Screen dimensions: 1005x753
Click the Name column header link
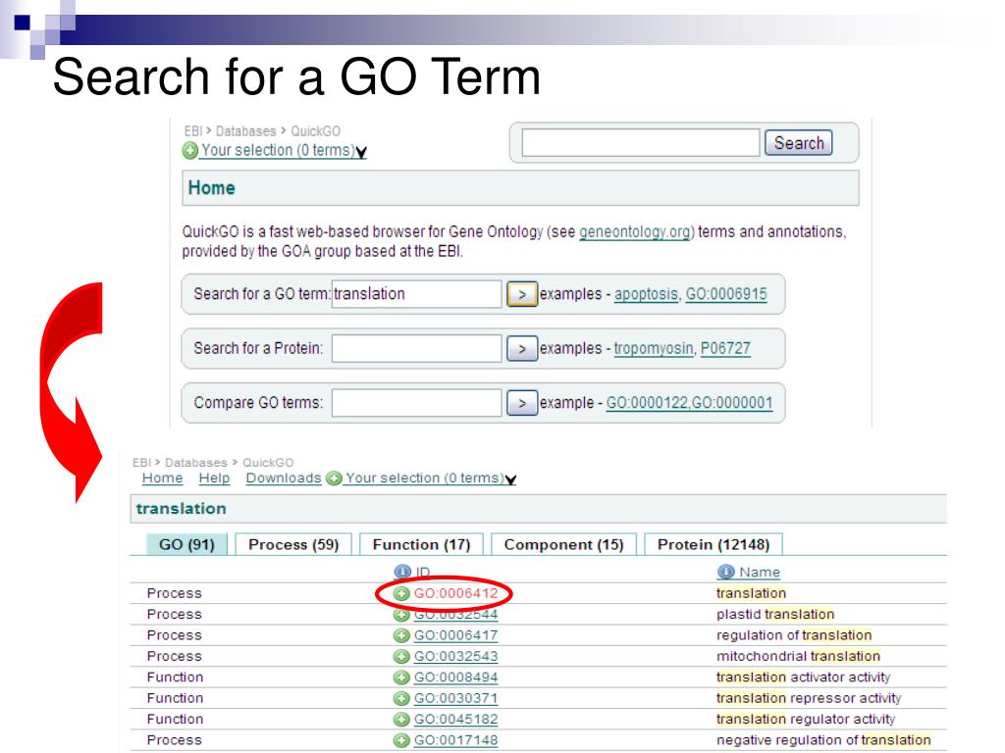tap(760, 573)
